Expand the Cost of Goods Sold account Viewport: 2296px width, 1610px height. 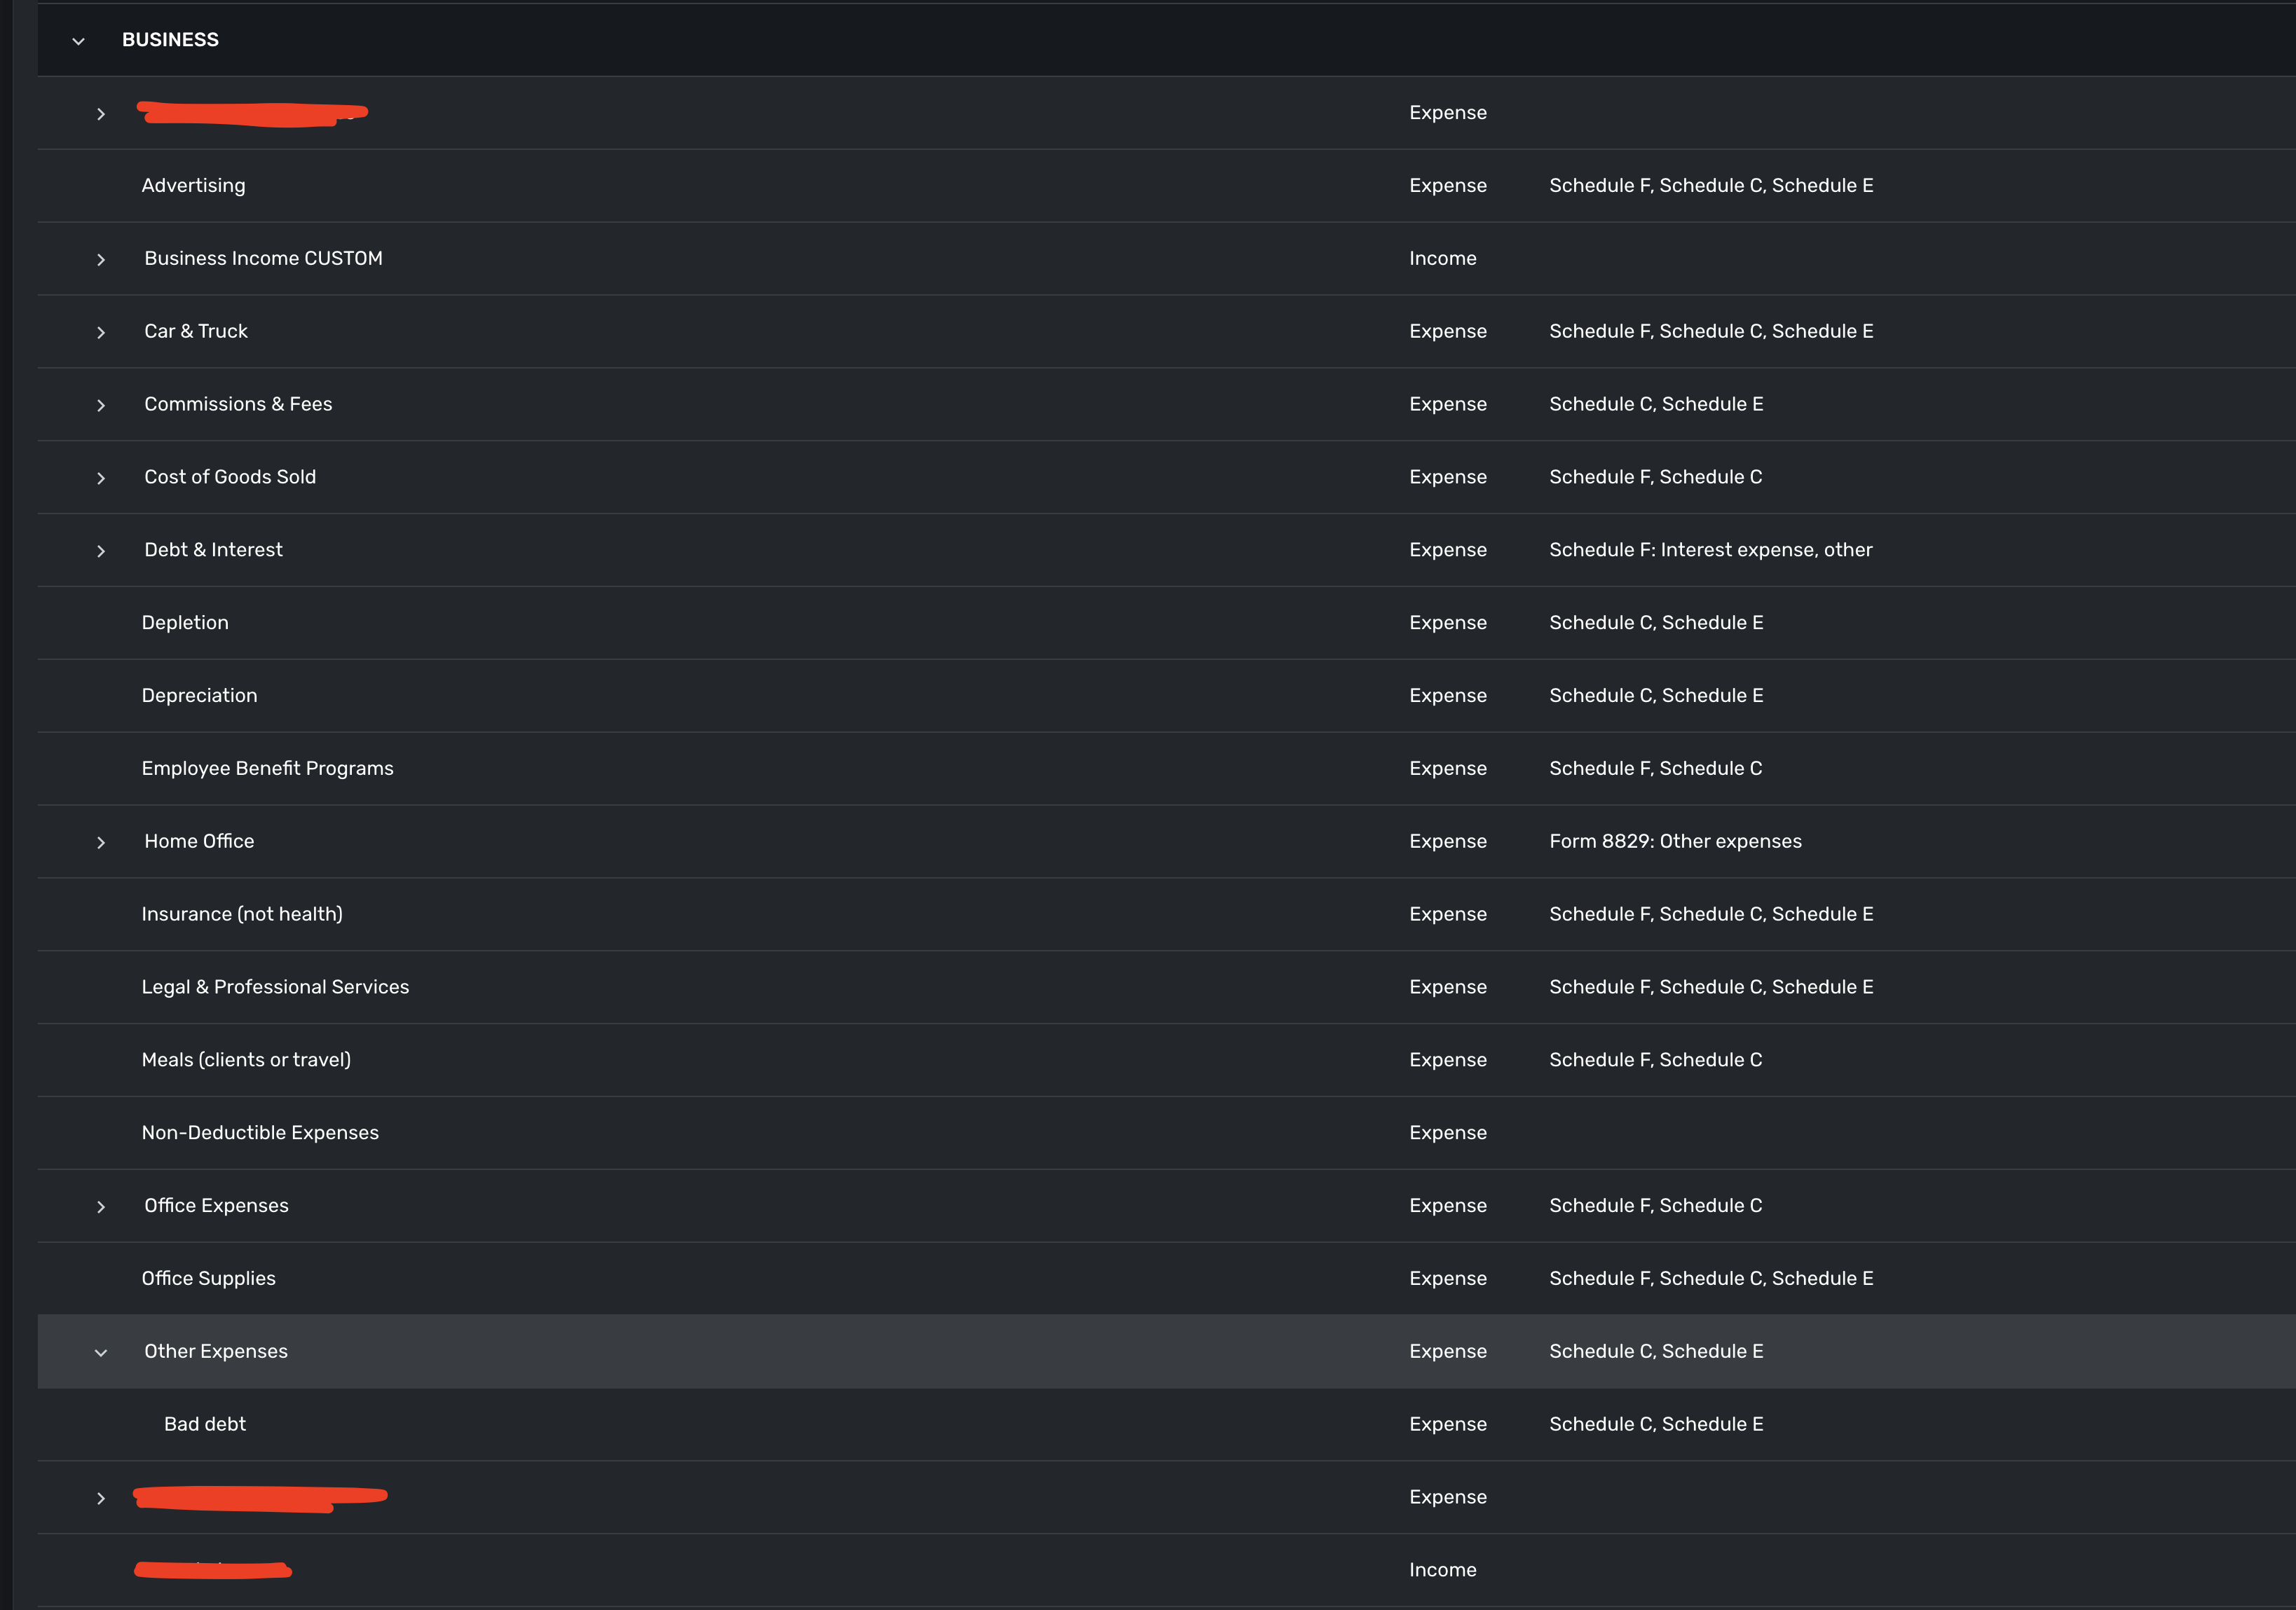pos(101,478)
